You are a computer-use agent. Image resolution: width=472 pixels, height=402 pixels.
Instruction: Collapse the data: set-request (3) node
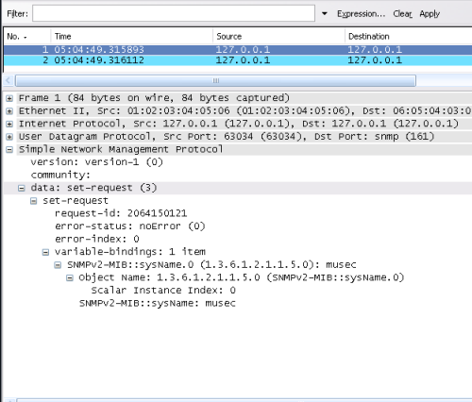click(x=22, y=188)
